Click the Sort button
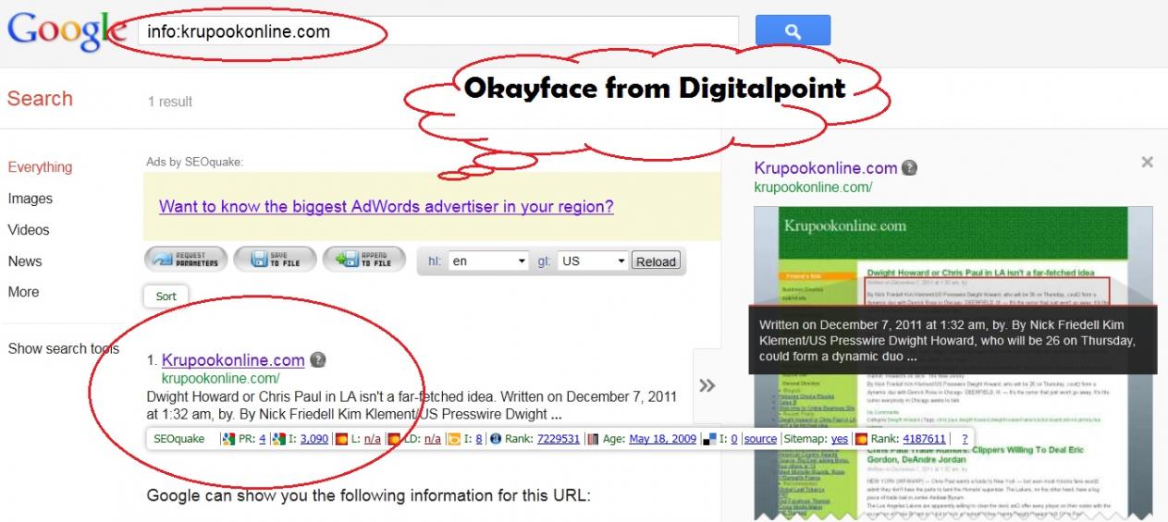The height and width of the screenshot is (522, 1168). point(166,297)
